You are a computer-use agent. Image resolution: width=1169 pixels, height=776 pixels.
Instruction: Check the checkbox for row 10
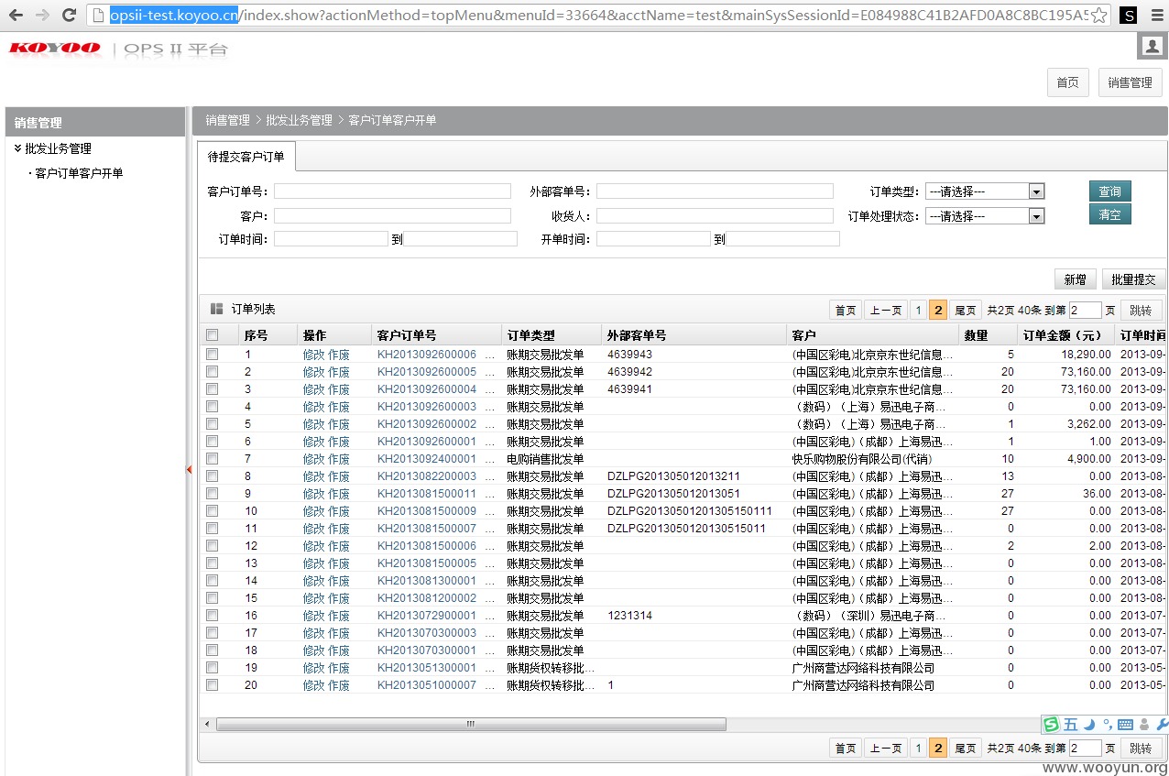pos(213,510)
